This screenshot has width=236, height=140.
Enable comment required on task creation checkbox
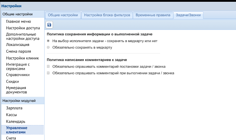pos(48,66)
